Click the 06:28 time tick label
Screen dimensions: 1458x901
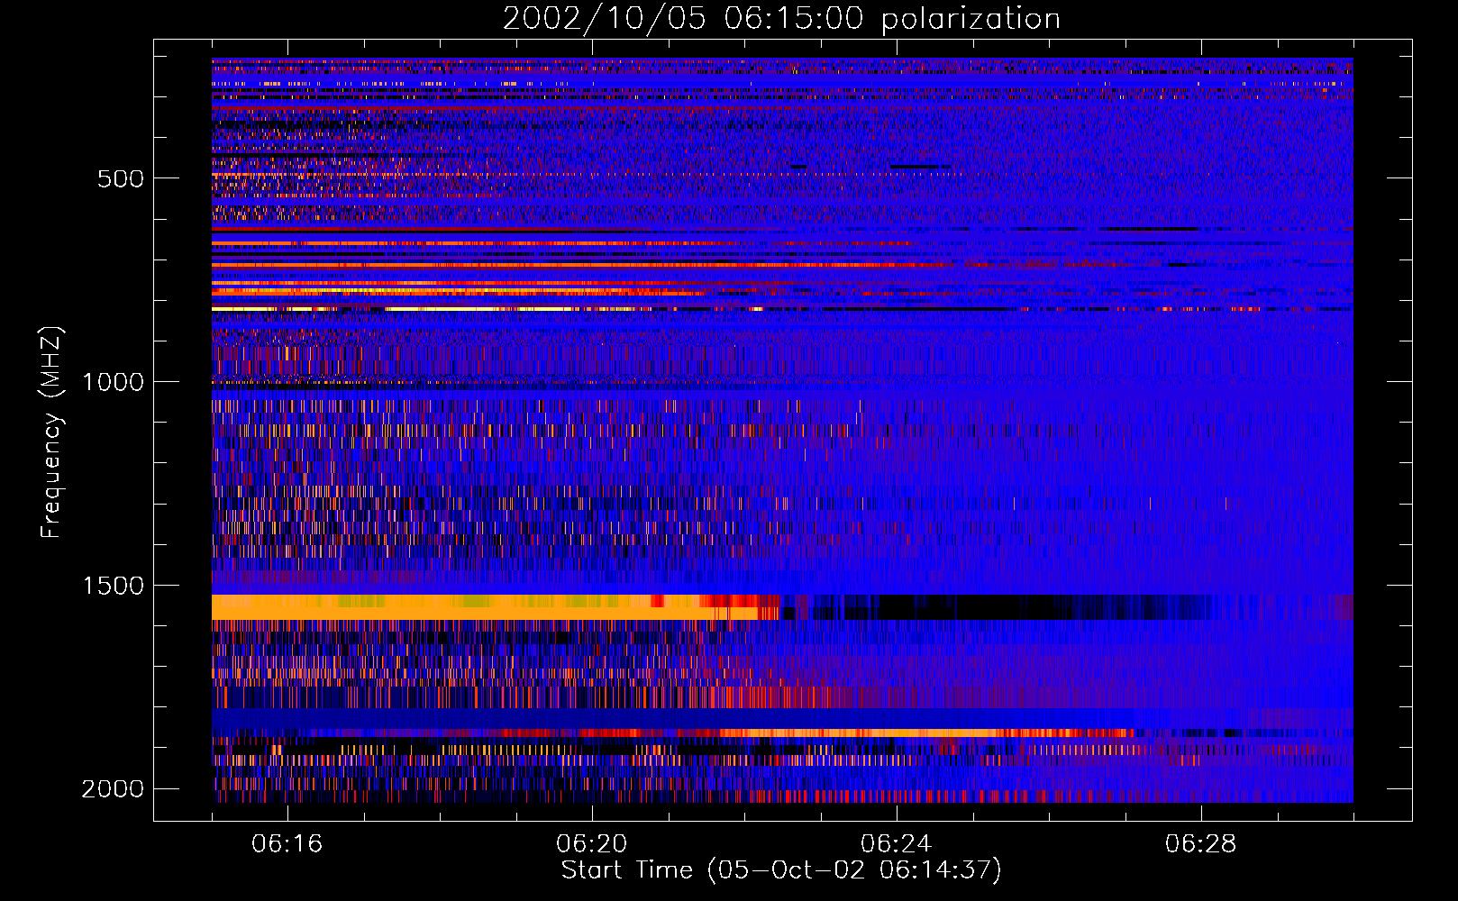[x=1201, y=844]
